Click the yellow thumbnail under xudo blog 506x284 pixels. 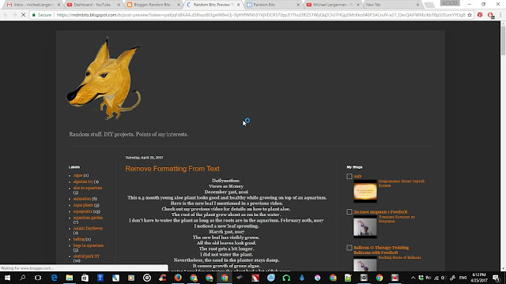[365, 191]
